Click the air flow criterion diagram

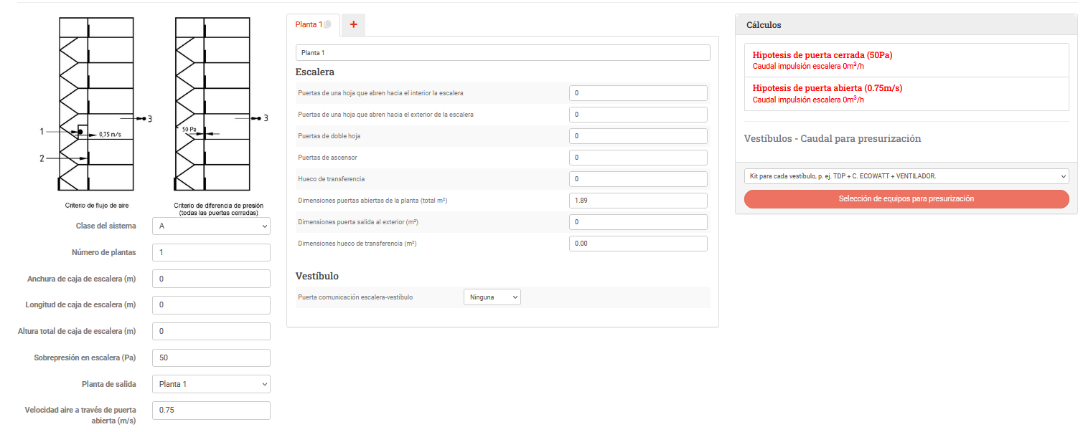[x=96, y=105]
